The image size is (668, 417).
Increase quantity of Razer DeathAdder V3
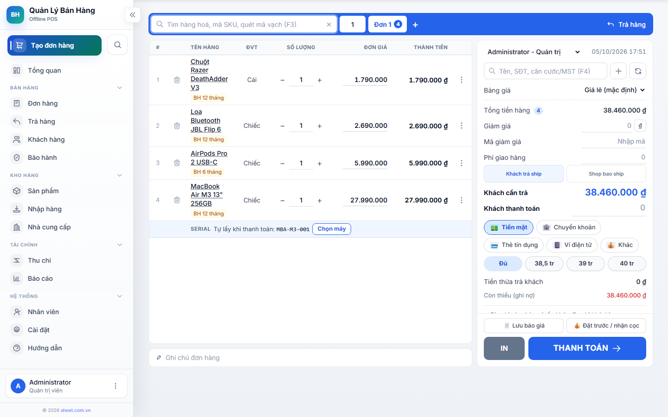(320, 80)
